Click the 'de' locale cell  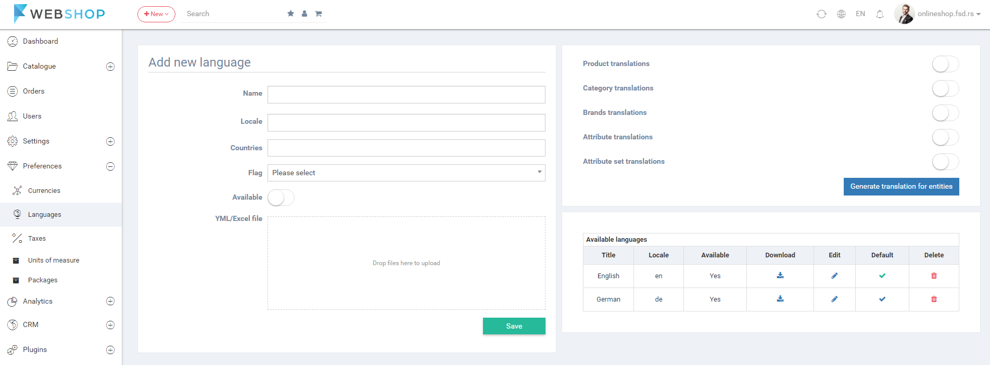658,299
